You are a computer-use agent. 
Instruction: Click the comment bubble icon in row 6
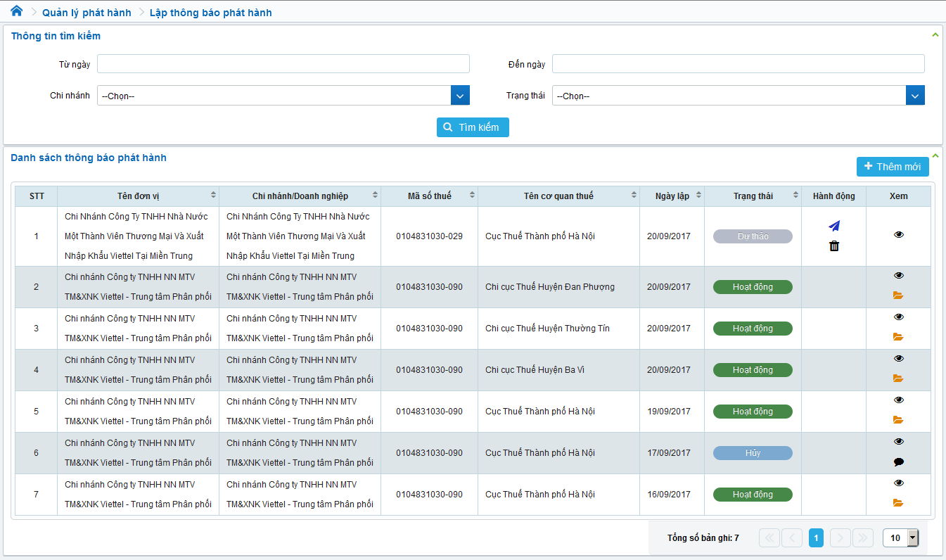pos(898,462)
